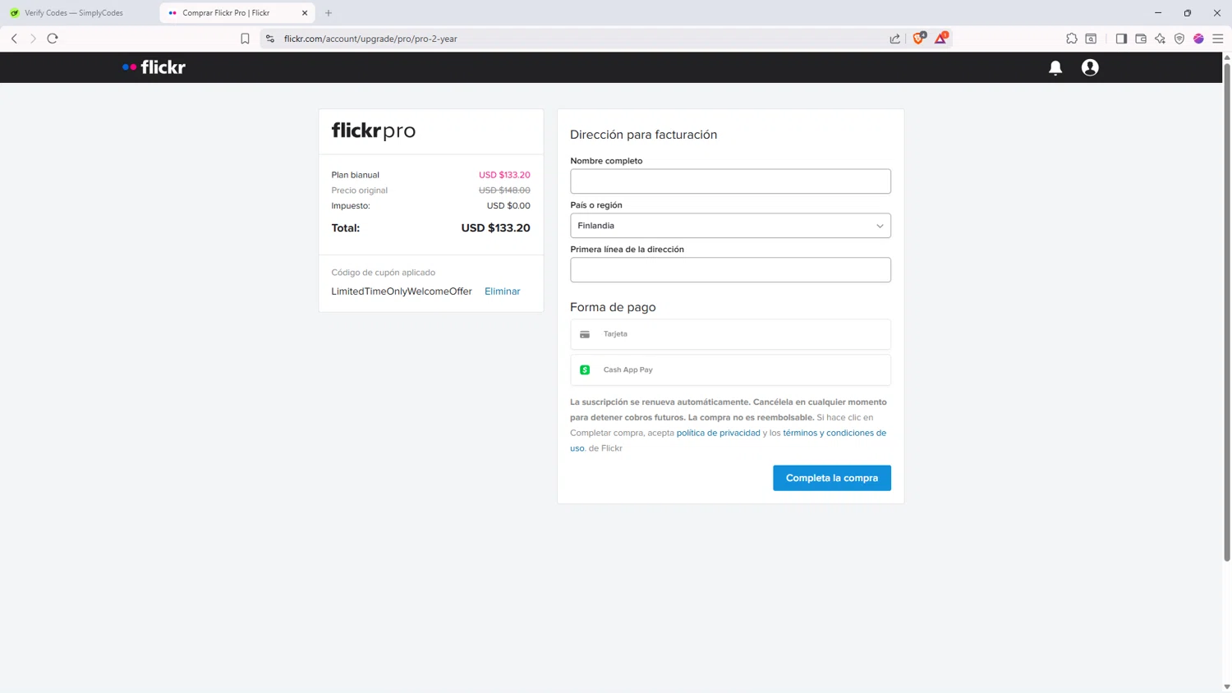Open the Brave Wallet icon

point(1141,39)
